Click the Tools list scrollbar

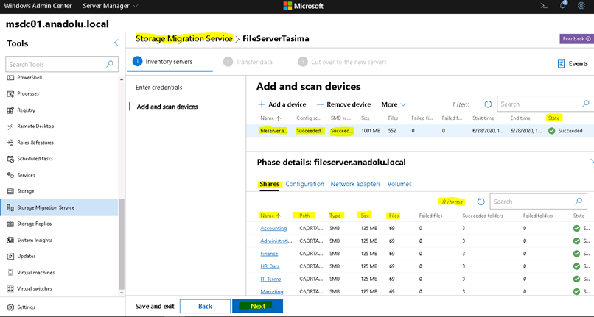122,244
